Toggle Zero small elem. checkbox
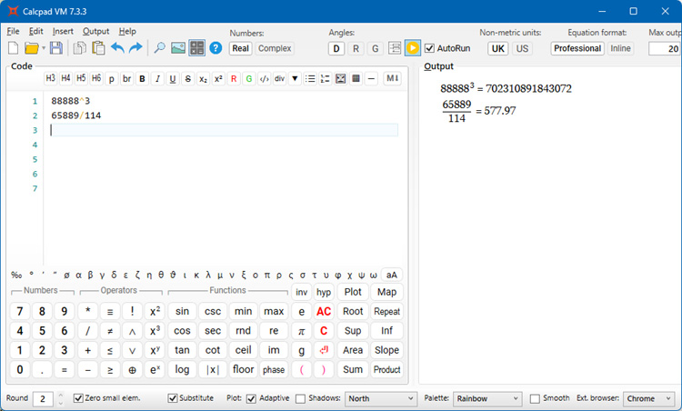The image size is (682, 411). (78, 398)
